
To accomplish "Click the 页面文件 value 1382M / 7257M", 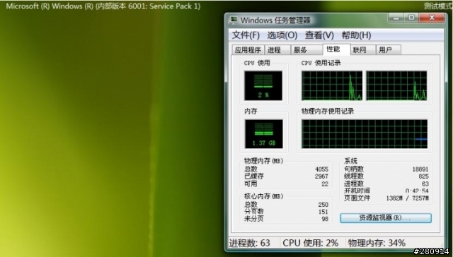I will [408, 198].
